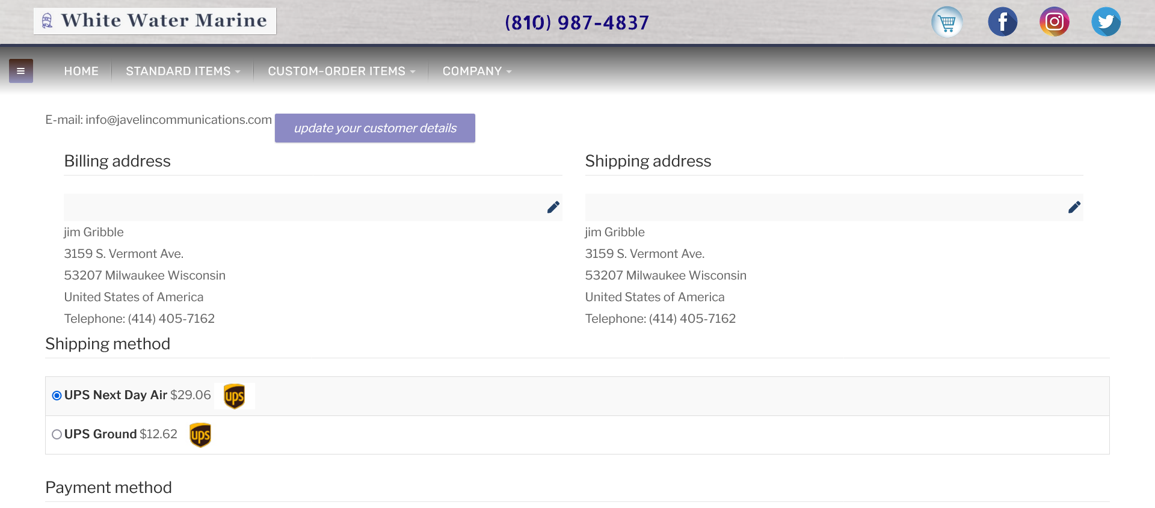The image size is (1155, 508).
Task: Edit billing address with pencil icon
Action: (x=553, y=207)
